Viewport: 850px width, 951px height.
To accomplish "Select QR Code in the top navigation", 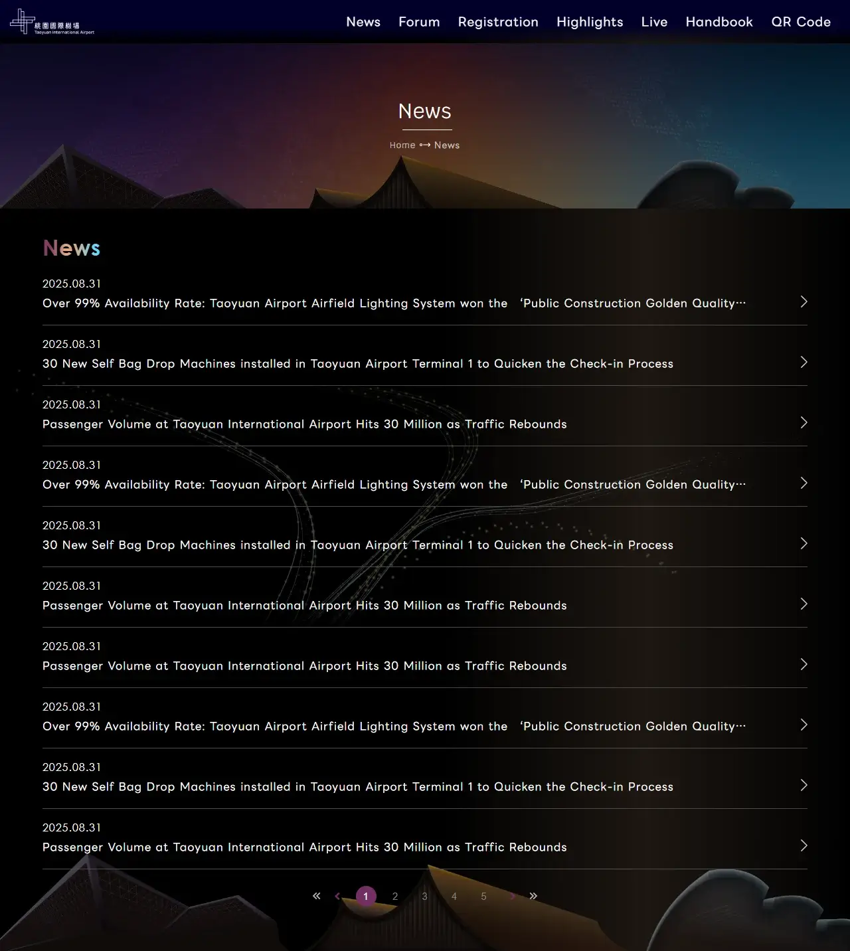I will click(x=801, y=22).
